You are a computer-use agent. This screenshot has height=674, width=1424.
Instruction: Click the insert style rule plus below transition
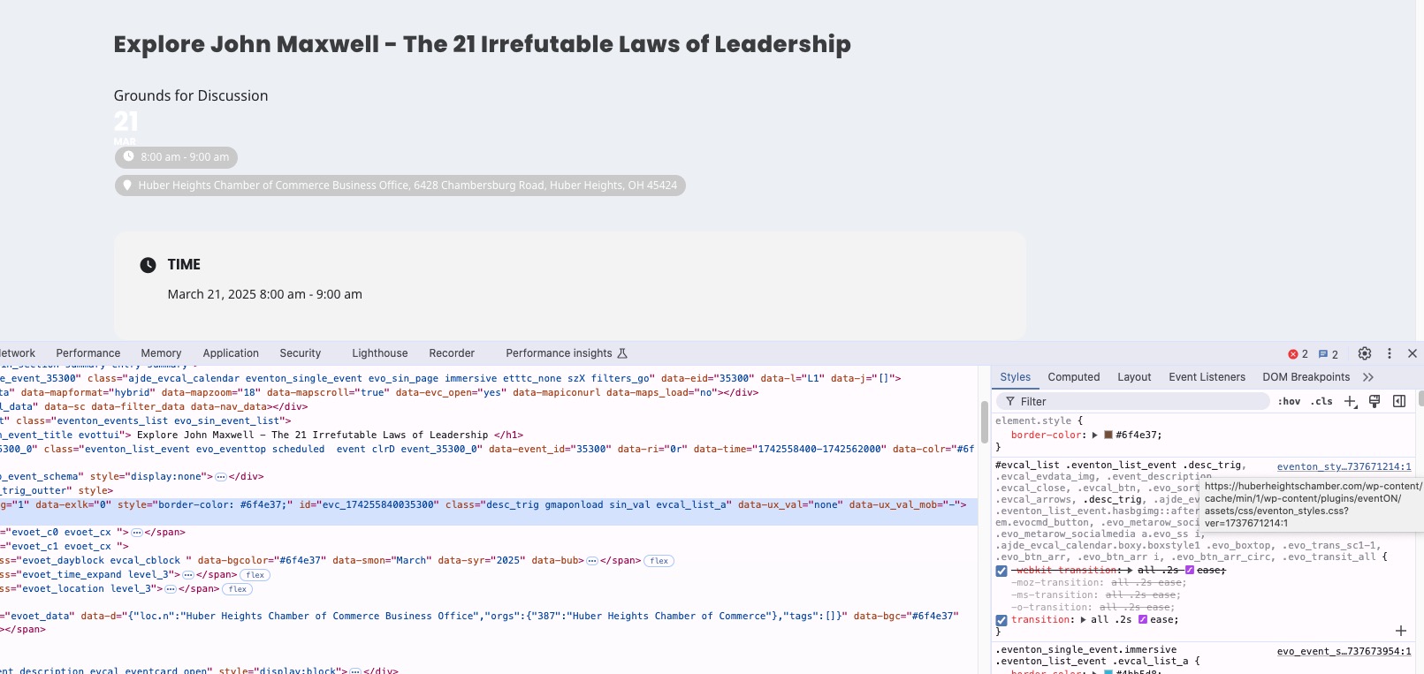[x=1401, y=631]
